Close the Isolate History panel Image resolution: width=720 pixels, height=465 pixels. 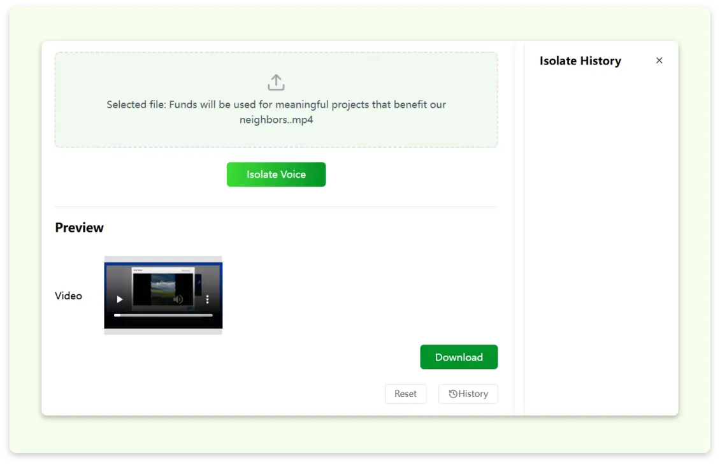tap(659, 61)
